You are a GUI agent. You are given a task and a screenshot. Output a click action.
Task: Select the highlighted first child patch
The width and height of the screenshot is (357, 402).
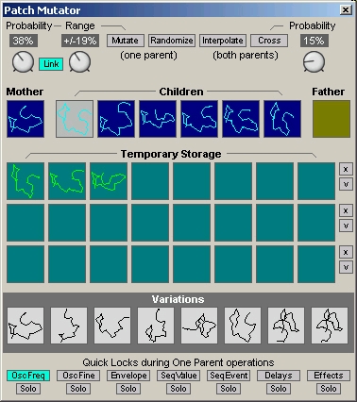[x=75, y=119]
